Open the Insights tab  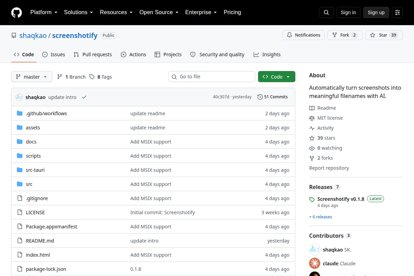(267, 55)
